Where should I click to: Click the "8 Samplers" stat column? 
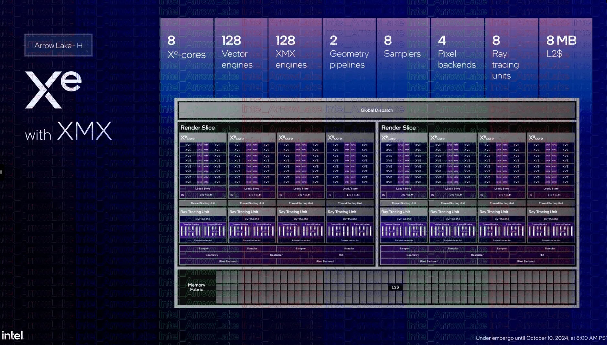pos(403,57)
